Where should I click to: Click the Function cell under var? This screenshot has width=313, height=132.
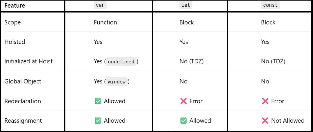click(105, 22)
